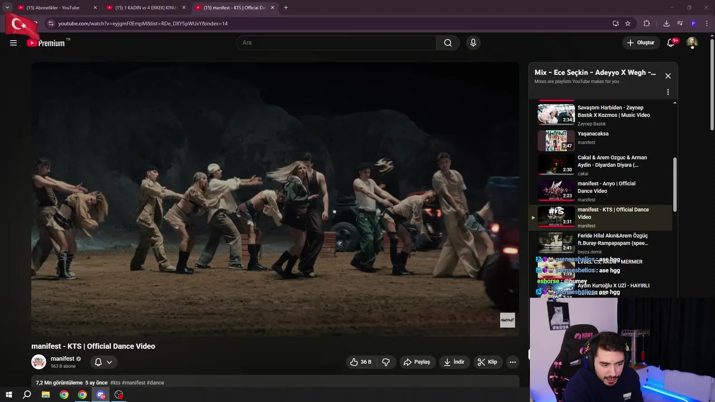
Task: Close the Mix playlist panel
Action: click(668, 76)
